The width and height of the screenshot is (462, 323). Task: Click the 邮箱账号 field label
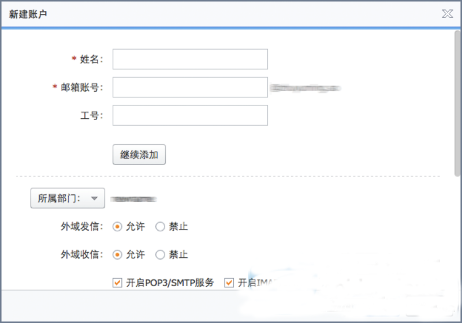coord(81,88)
